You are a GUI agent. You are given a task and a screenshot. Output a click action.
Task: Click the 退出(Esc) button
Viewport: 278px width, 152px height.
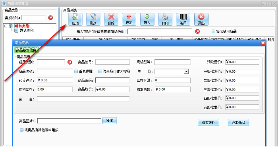tap(238, 122)
